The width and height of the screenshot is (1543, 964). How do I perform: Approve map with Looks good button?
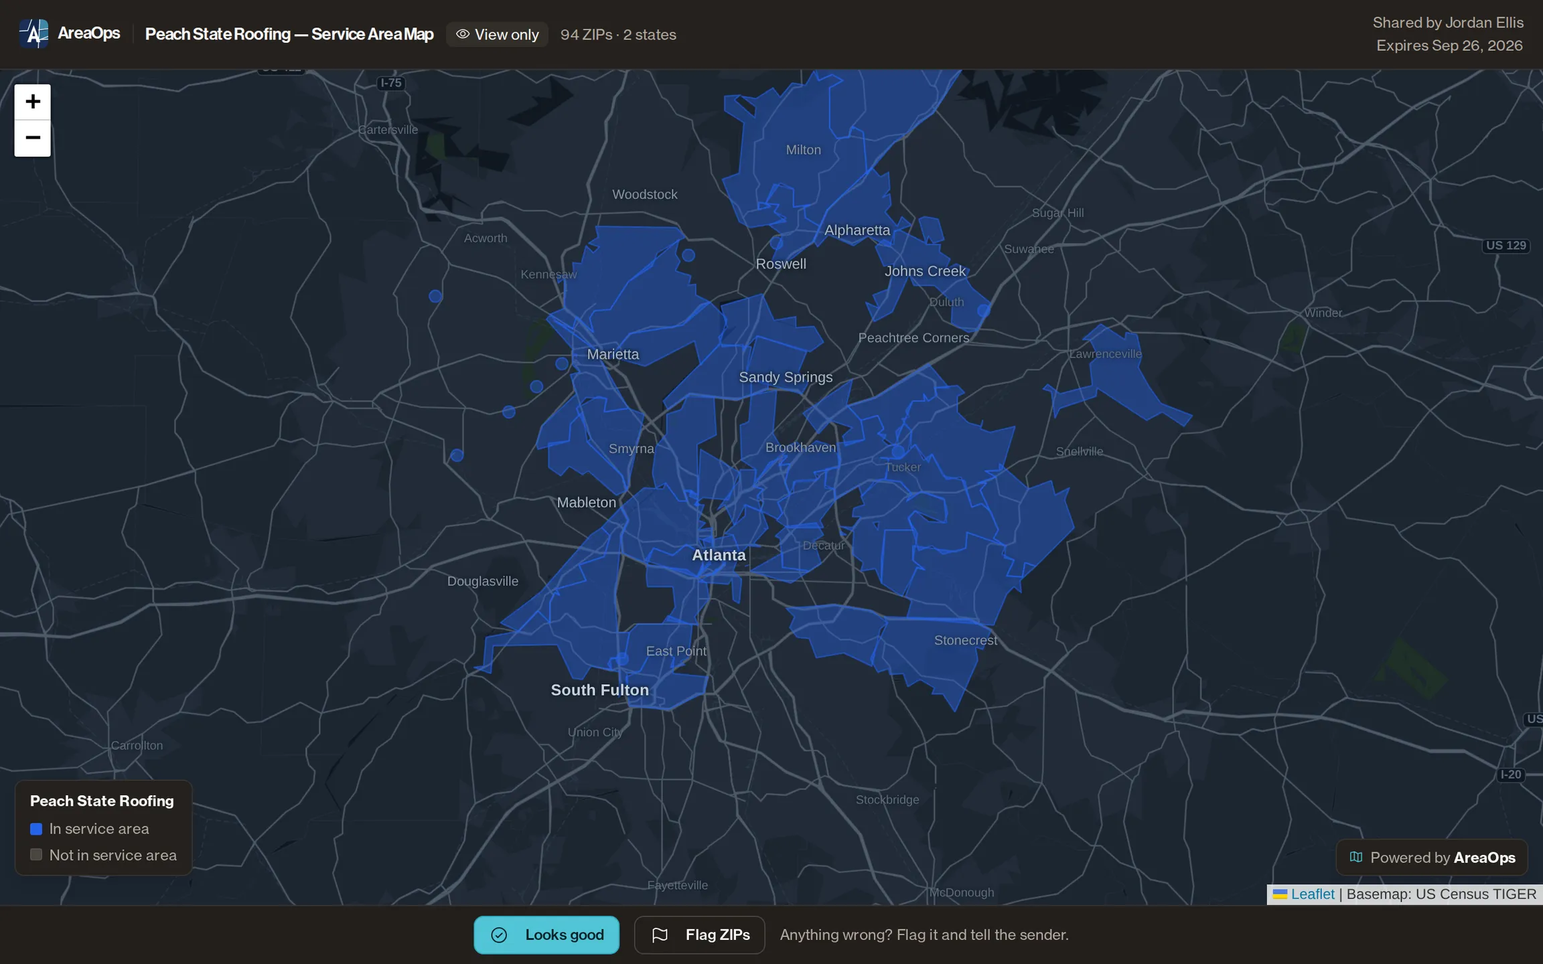pos(546,935)
